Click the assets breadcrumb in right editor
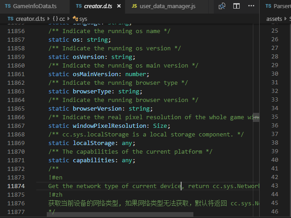 pyautogui.click(x=274, y=19)
